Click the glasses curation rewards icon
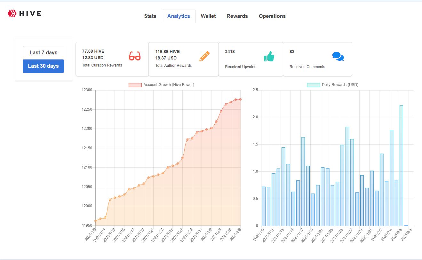The image size is (422, 260). 135,56
